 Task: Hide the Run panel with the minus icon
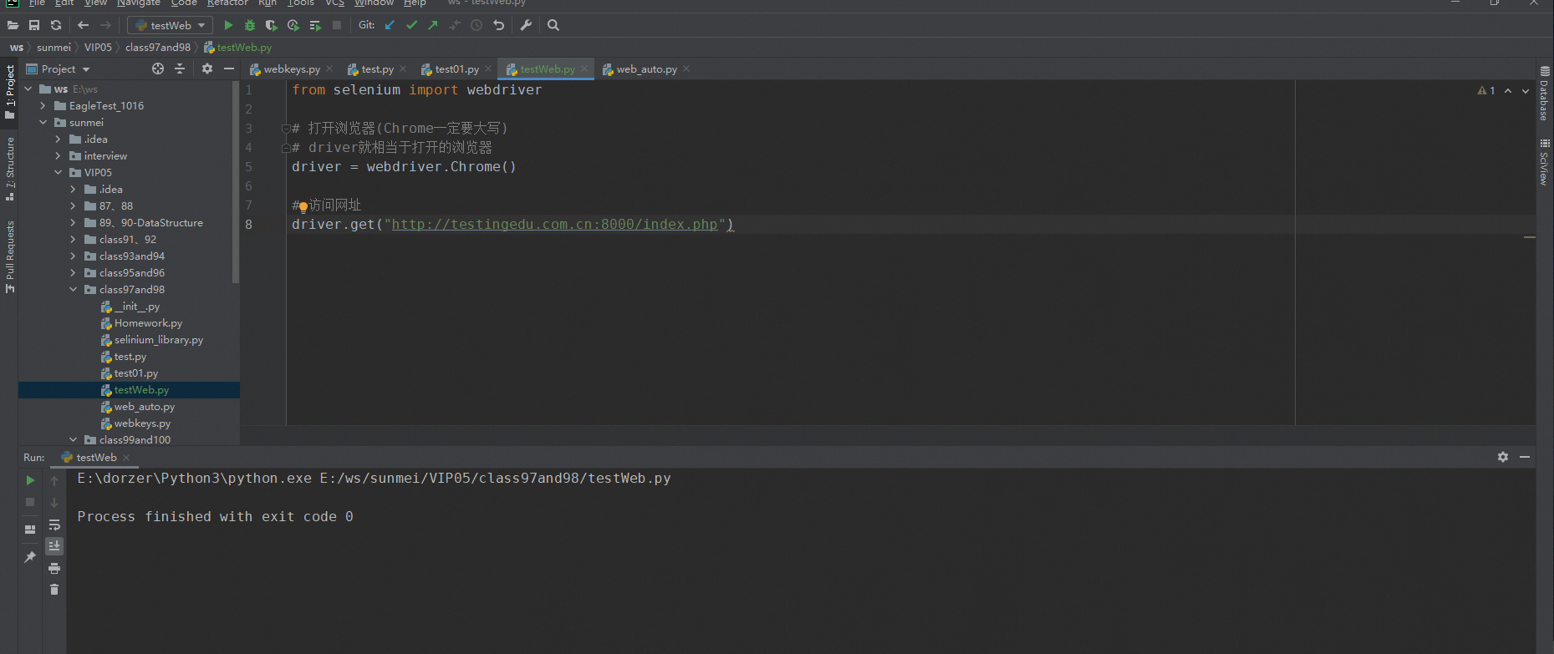click(x=1525, y=457)
